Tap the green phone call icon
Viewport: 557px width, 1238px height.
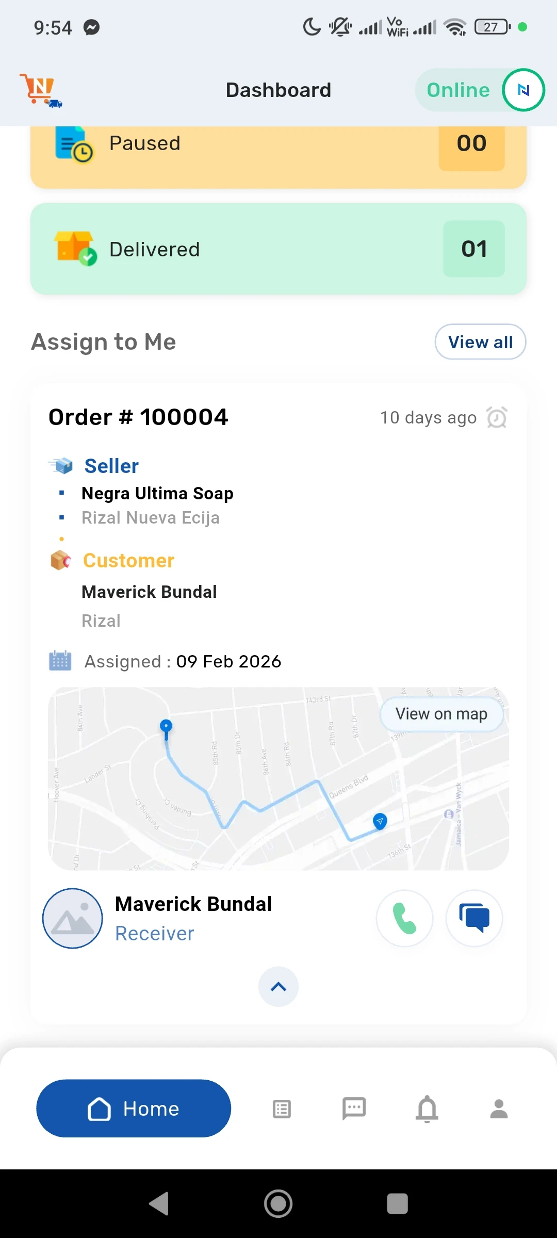(404, 918)
